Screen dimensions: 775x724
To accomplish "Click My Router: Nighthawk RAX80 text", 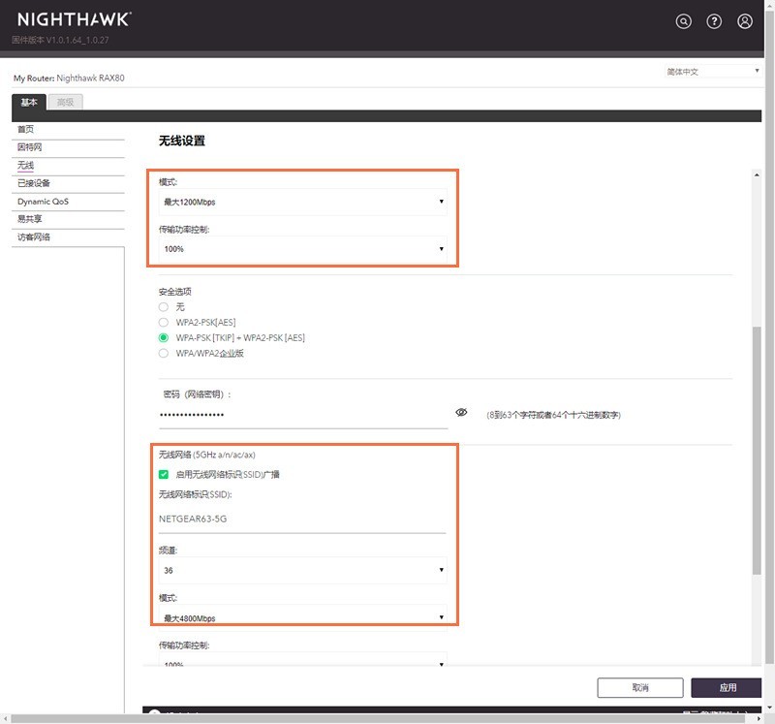I will (x=69, y=79).
